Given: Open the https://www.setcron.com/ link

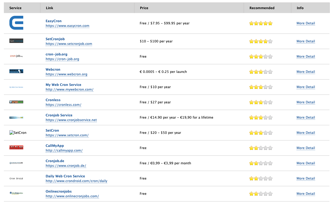Looking at the screenshot, I should click(x=67, y=135).
